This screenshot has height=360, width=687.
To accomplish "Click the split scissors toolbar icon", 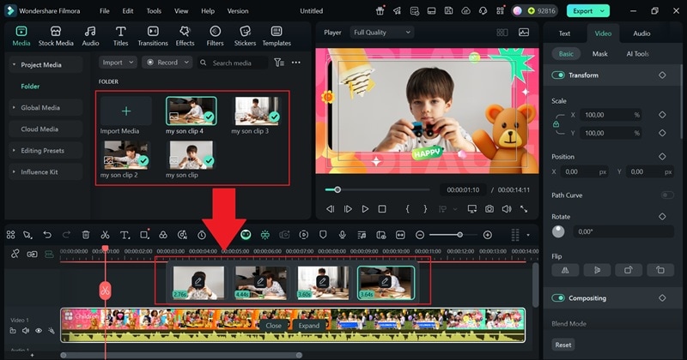I will click(105, 235).
